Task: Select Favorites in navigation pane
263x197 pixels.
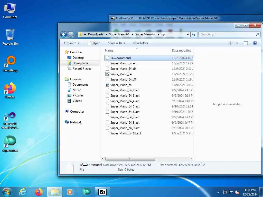Action: point(76,52)
